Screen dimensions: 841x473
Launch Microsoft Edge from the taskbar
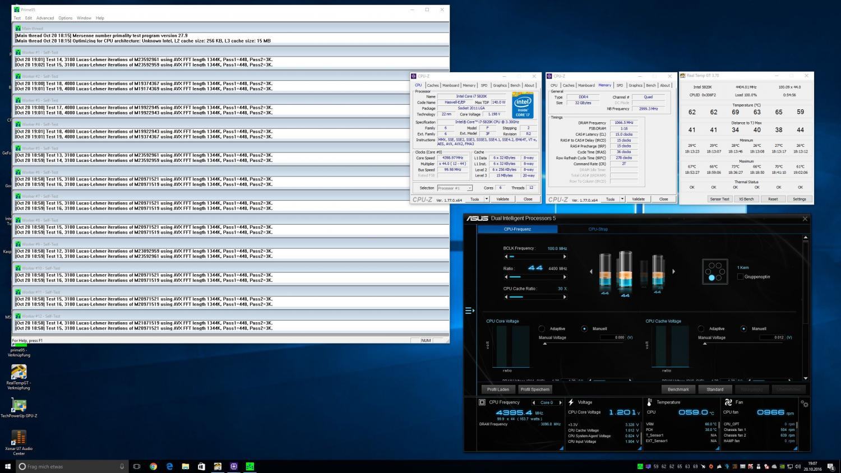169,466
